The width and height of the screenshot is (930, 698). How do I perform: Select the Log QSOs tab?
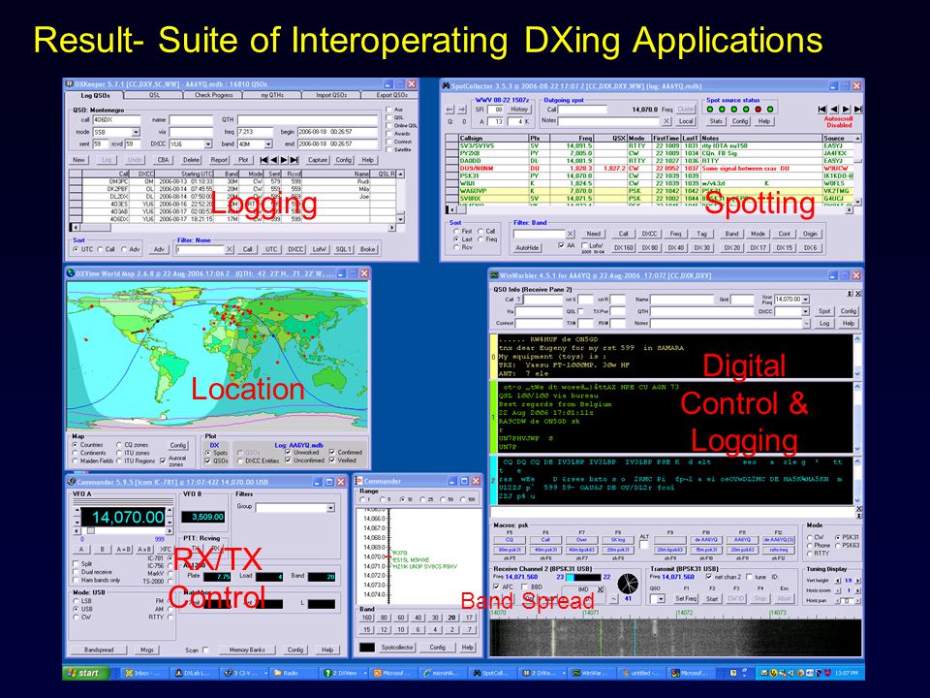pos(95,95)
